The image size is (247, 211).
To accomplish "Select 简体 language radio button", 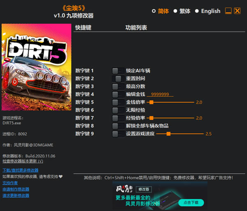I will (x=154, y=11).
